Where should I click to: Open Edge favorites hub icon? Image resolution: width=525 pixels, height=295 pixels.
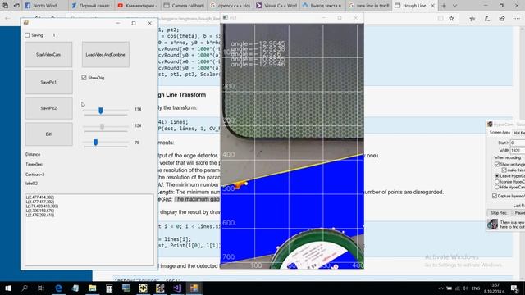point(472,18)
